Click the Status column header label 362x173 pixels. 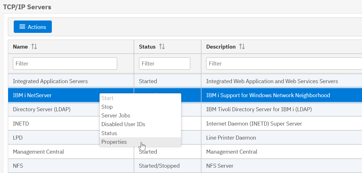[147, 47]
